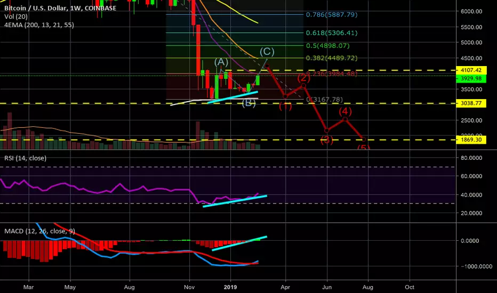Select the 0.618(5306.41) Fibonacci level label
The height and width of the screenshot is (293, 497).
[x=332, y=33]
